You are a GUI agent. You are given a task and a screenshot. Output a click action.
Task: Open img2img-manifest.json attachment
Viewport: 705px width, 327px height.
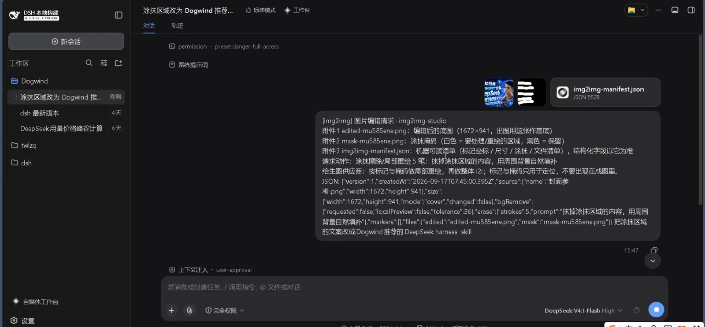[605, 93]
